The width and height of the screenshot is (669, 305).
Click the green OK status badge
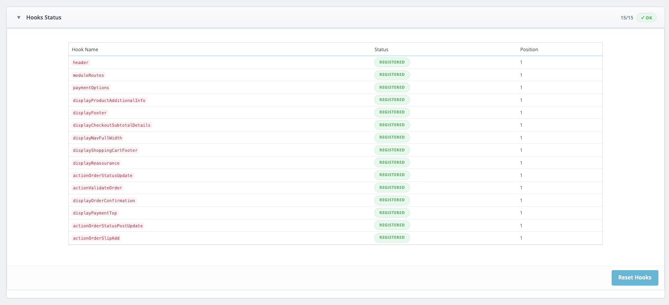pos(646,18)
